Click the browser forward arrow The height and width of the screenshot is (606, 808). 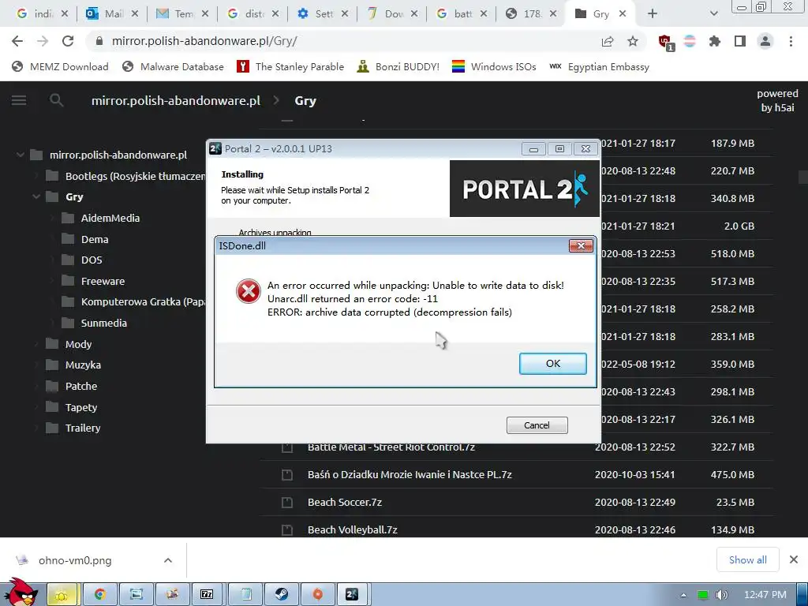click(43, 41)
